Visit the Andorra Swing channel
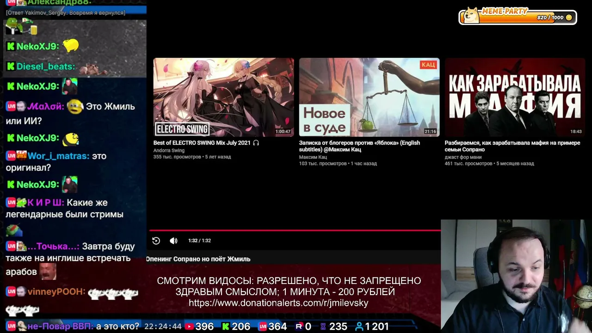Image resolution: width=592 pixels, height=333 pixels. point(169,150)
